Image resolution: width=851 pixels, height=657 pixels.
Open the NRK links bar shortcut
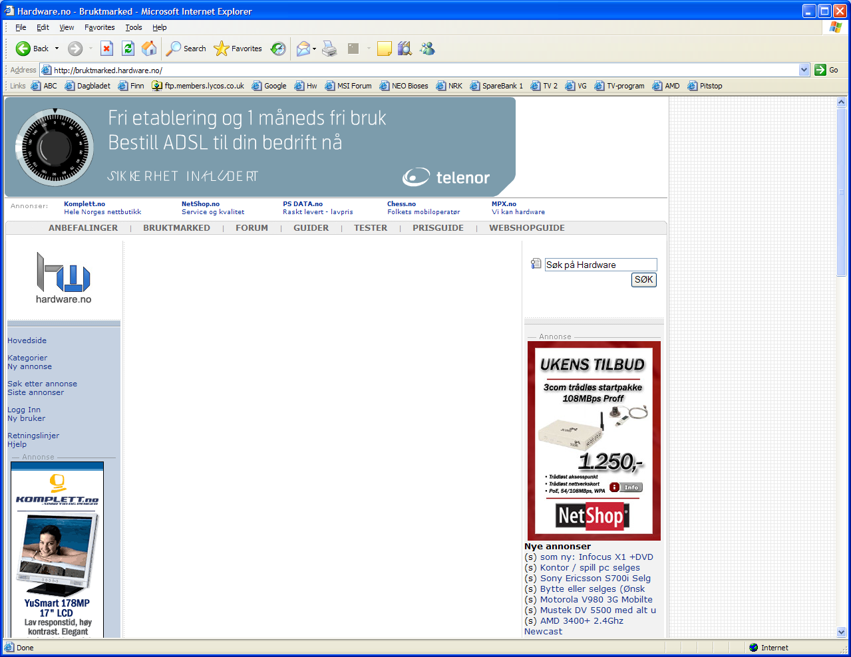449,86
